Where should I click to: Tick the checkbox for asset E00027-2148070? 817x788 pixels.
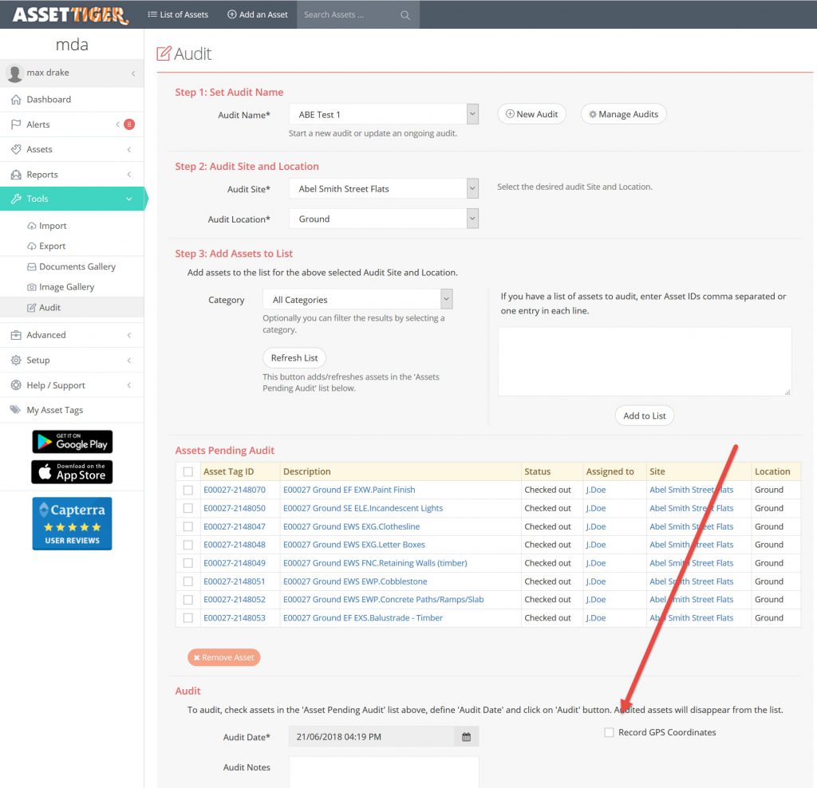point(188,490)
